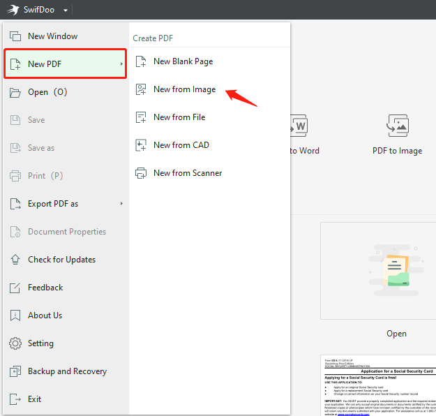Click the Document Properties label

67,232
